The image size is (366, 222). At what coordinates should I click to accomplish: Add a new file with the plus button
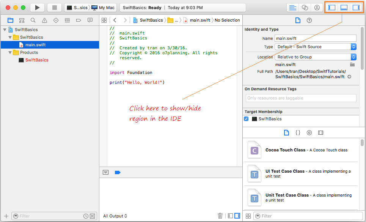(6, 216)
